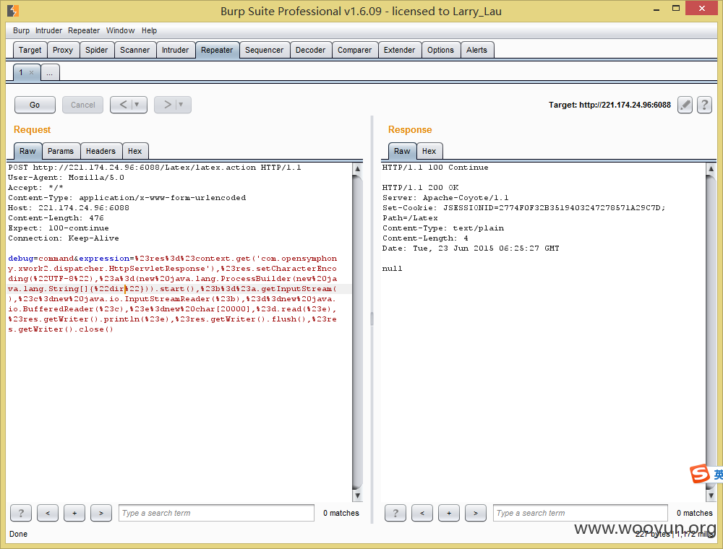Image resolution: width=723 pixels, height=549 pixels.
Task: Open response search help question-mark button
Action: (x=395, y=513)
